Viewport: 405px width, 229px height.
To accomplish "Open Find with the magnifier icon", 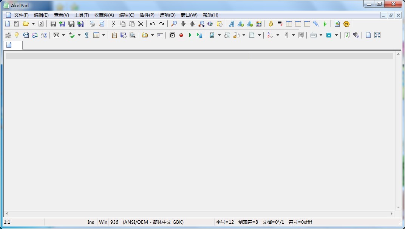I will click(174, 24).
